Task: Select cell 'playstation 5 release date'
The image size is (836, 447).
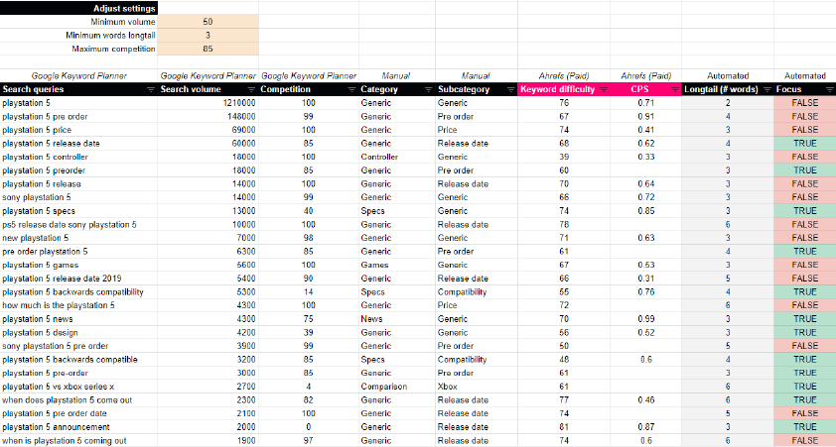Action: coord(78,143)
